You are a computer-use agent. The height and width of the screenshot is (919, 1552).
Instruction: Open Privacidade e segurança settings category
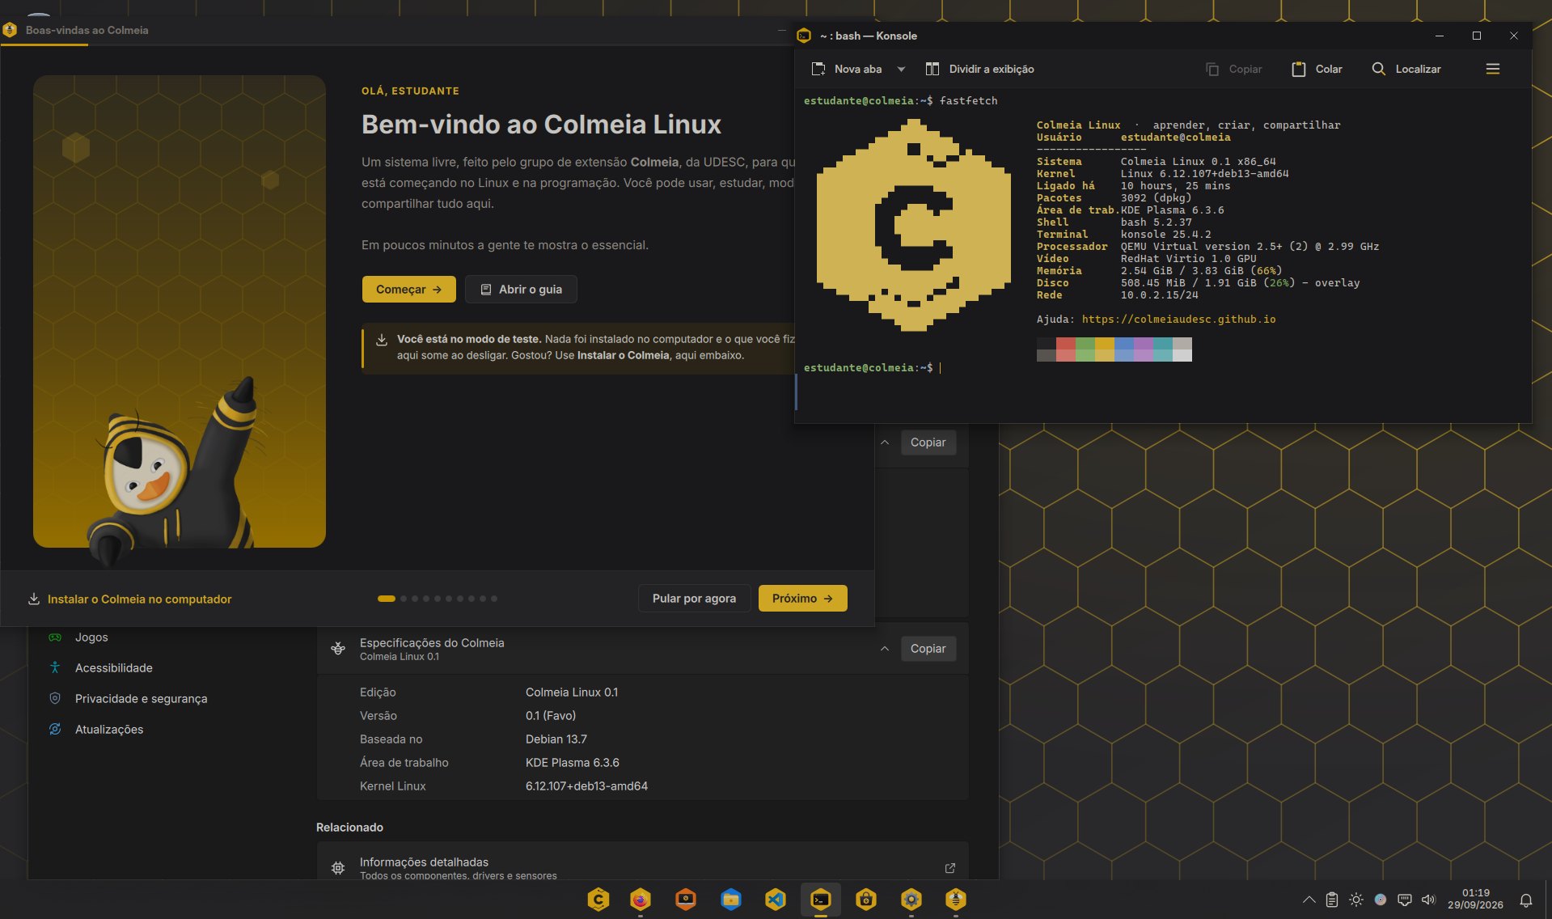(x=142, y=699)
